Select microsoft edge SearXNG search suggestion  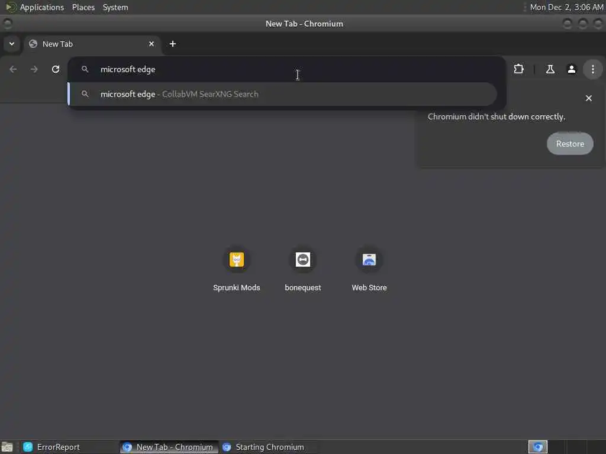coord(282,94)
